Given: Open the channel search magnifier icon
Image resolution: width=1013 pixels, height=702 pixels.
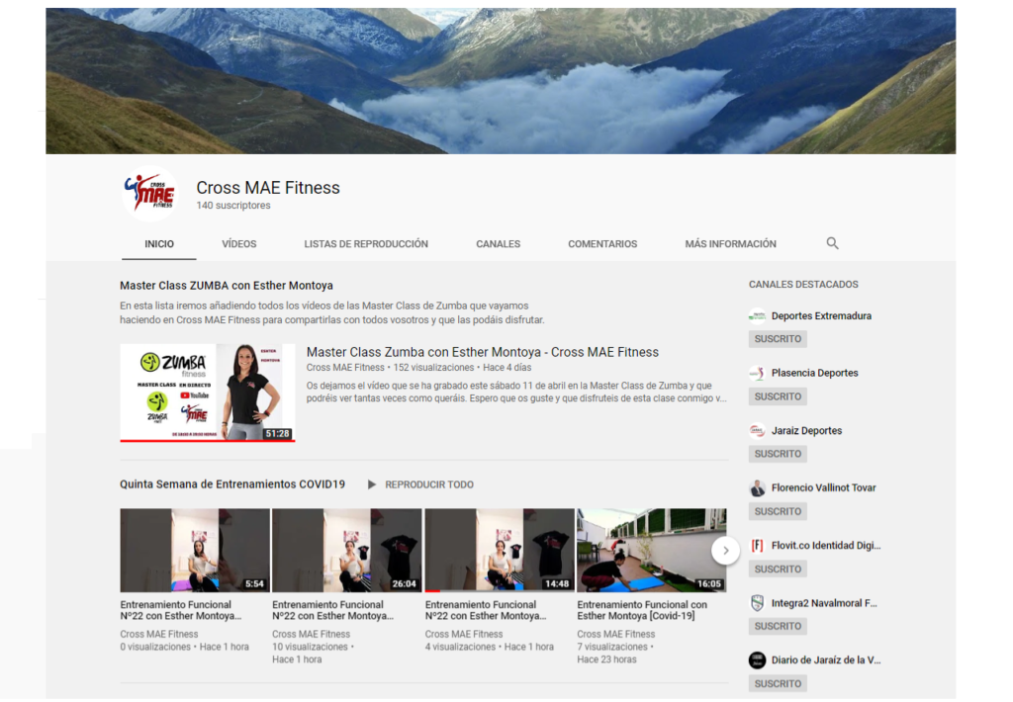Looking at the screenshot, I should click(832, 243).
